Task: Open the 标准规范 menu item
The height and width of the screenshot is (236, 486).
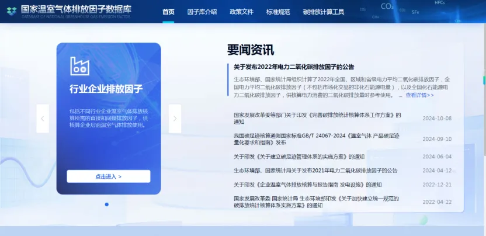Action: click(x=278, y=12)
